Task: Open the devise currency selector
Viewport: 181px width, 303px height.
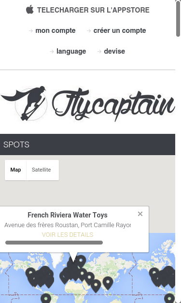Action: (114, 51)
